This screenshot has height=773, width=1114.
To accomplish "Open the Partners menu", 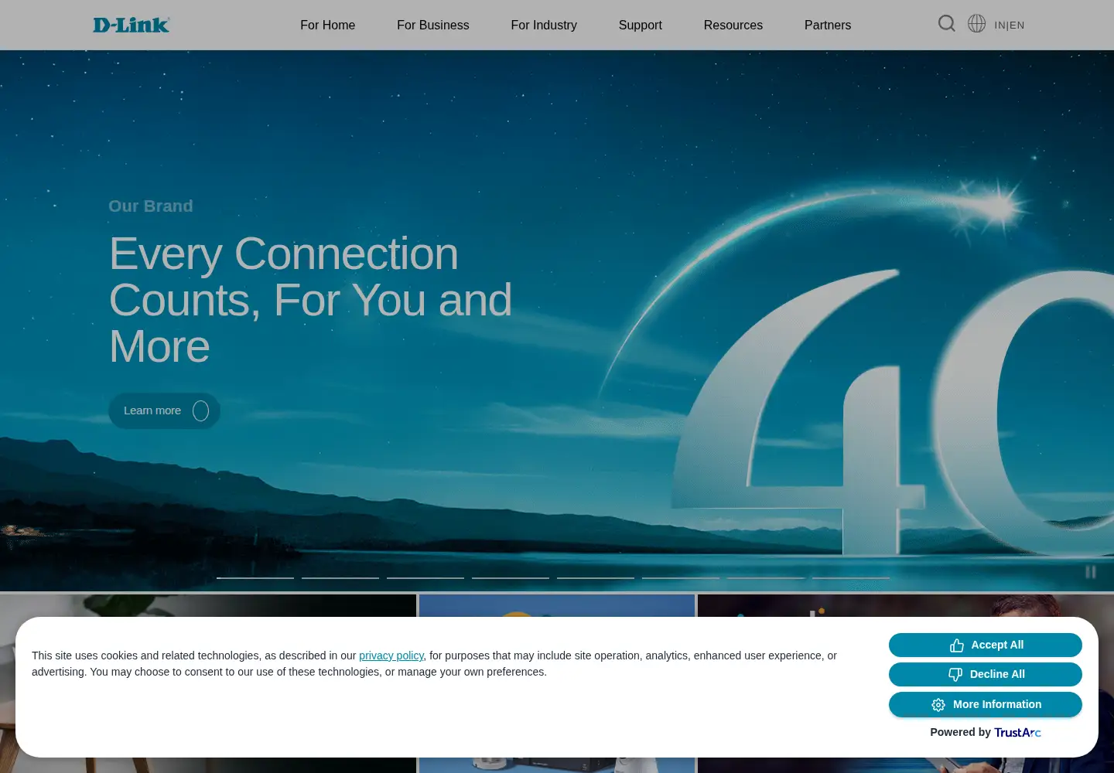I will click(828, 25).
